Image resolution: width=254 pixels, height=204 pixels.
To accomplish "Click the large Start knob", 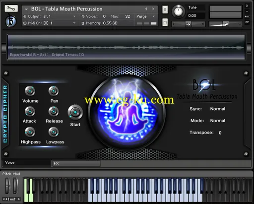I will pyautogui.click(x=75, y=112).
